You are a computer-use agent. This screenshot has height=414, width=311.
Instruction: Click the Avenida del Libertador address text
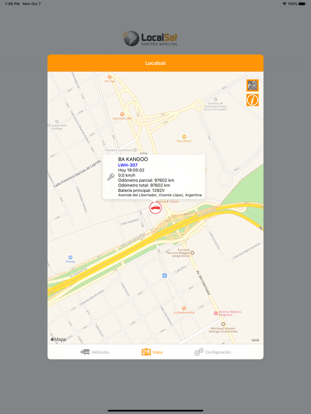click(160, 195)
